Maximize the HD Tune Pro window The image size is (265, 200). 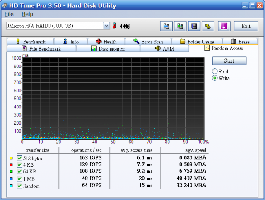(x=252, y=5)
